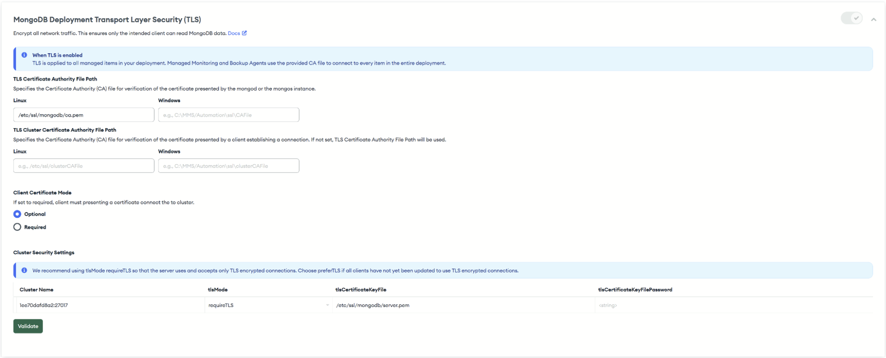Edit tlsCertificateKeyFile server.pem path field

click(463, 305)
